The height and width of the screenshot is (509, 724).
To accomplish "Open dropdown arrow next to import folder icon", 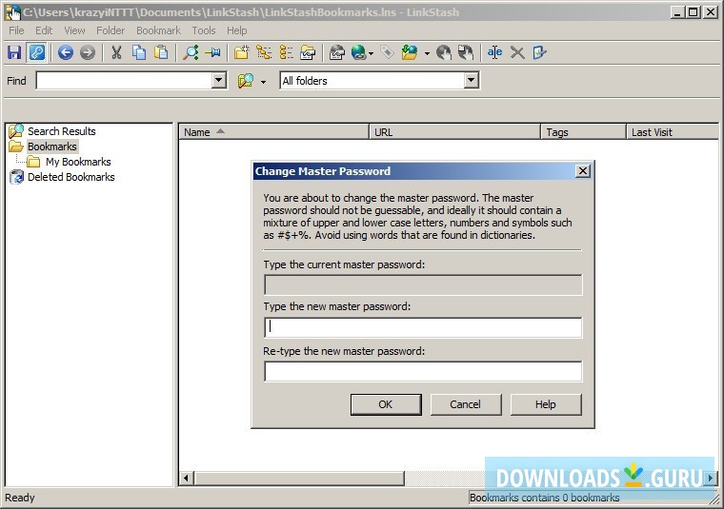I will (x=427, y=53).
